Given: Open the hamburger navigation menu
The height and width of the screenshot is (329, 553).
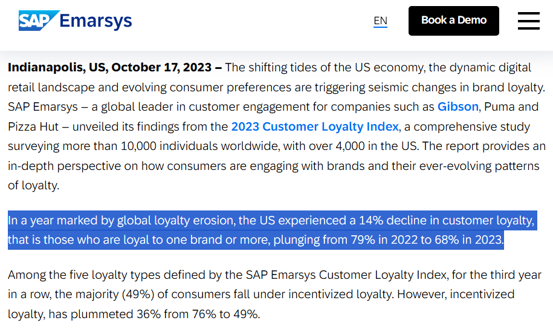Looking at the screenshot, I should click(x=528, y=21).
